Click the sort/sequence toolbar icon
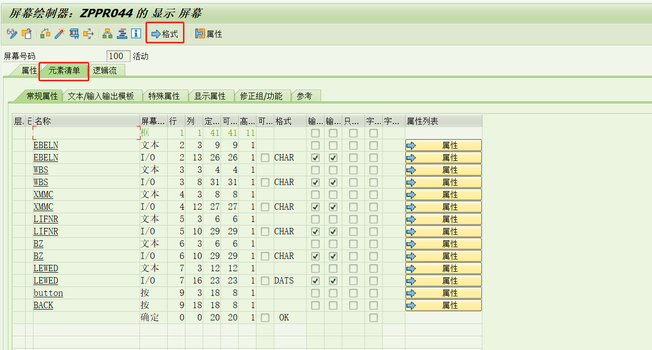This screenshot has width=652, height=350. coord(121,33)
